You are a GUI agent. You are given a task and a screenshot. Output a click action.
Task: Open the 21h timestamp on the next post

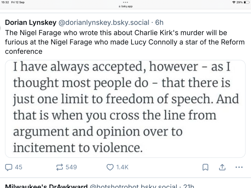(188, 186)
